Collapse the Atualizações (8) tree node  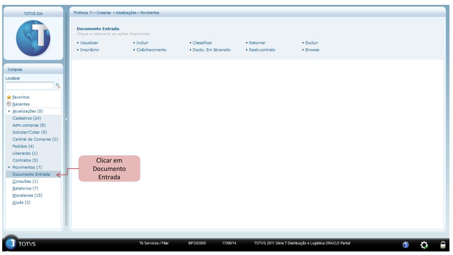point(9,111)
